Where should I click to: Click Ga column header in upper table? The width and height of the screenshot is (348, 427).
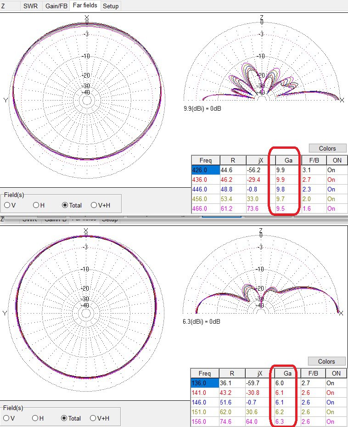tap(288, 160)
